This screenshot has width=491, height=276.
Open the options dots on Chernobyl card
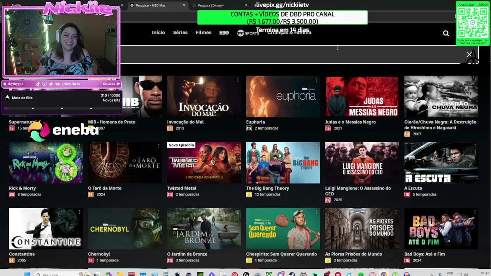(x=158, y=212)
